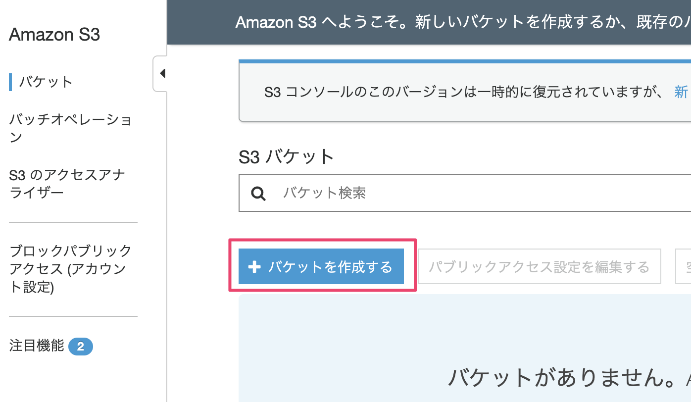Click the blue "2" badge beside 注目機能
691x402 pixels.
81,347
